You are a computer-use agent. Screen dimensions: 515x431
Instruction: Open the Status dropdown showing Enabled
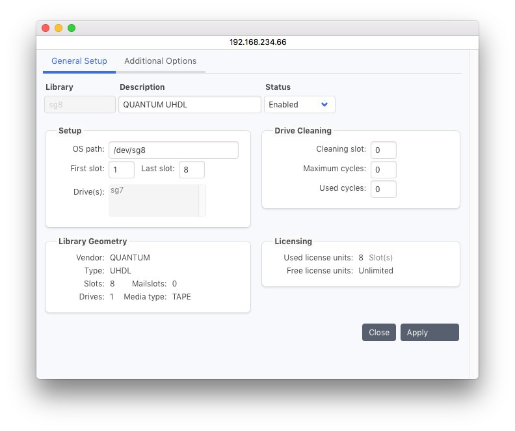coord(299,105)
